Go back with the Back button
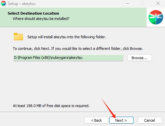The image size is (165, 126). (96, 120)
